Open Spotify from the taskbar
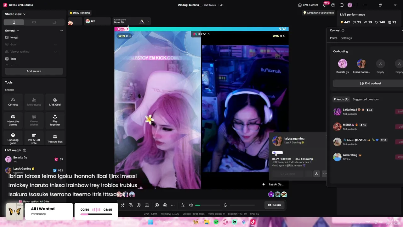This screenshot has height=227, width=403. [x=216, y=222]
